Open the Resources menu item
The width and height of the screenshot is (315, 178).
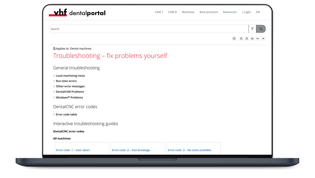click(x=230, y=12)
